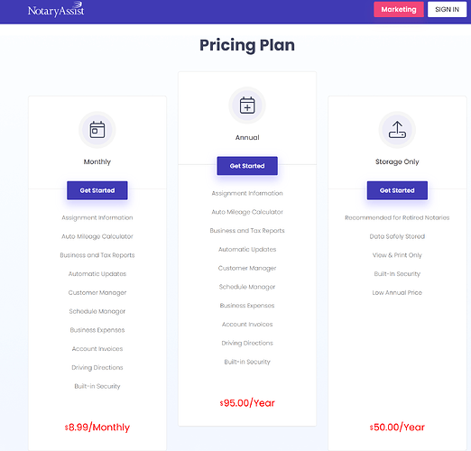Click Recommended for Retired Notaries text
Screen dimensions: 471x451
(397, 217)
